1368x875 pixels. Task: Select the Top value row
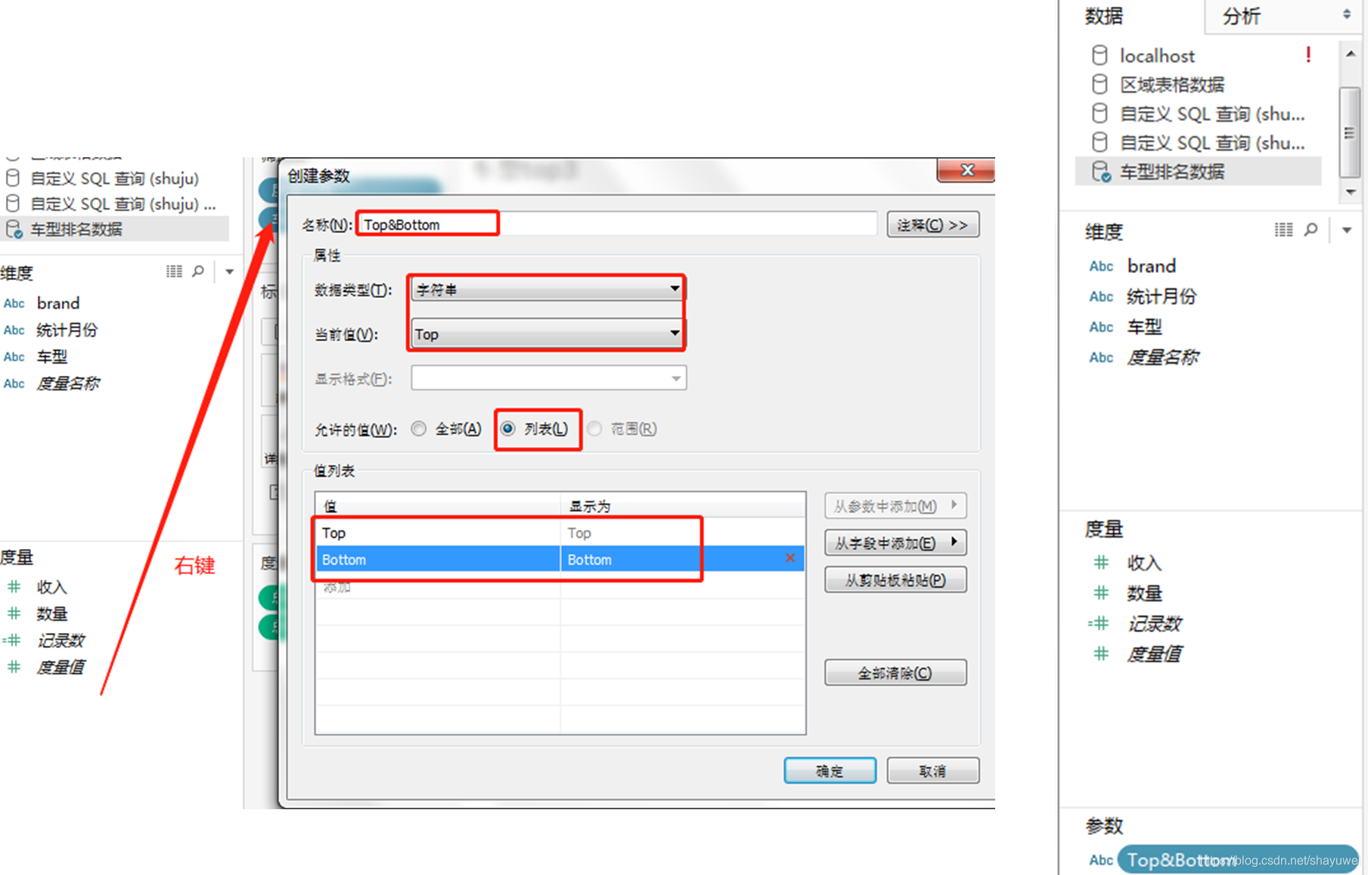(x=560, y=532)
